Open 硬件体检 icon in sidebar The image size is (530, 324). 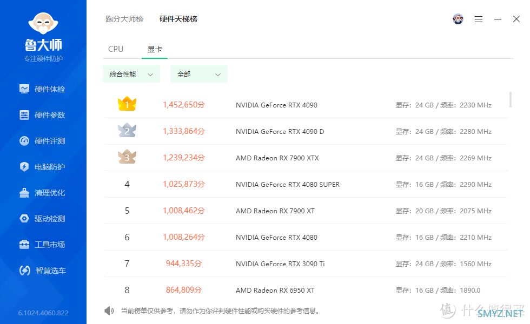click(24, 89)
